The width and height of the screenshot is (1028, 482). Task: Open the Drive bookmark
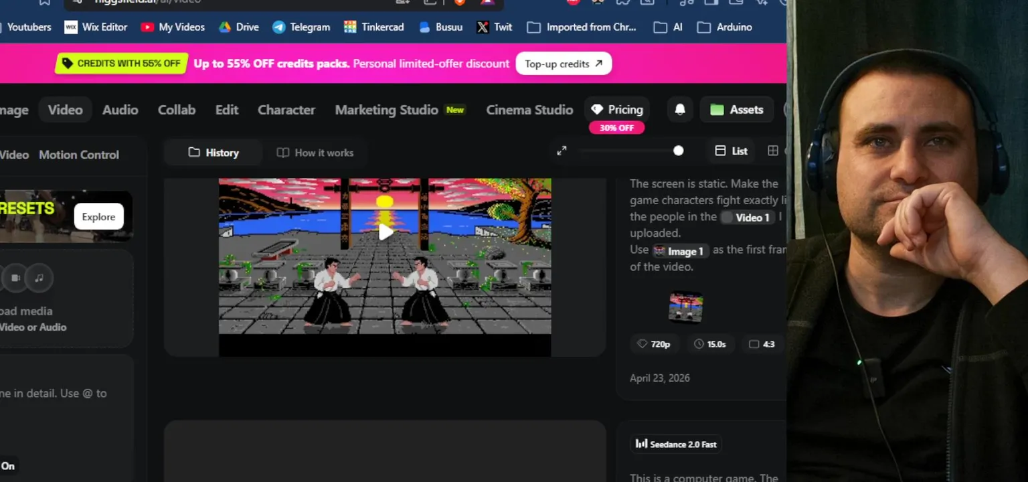click(239, 27)
